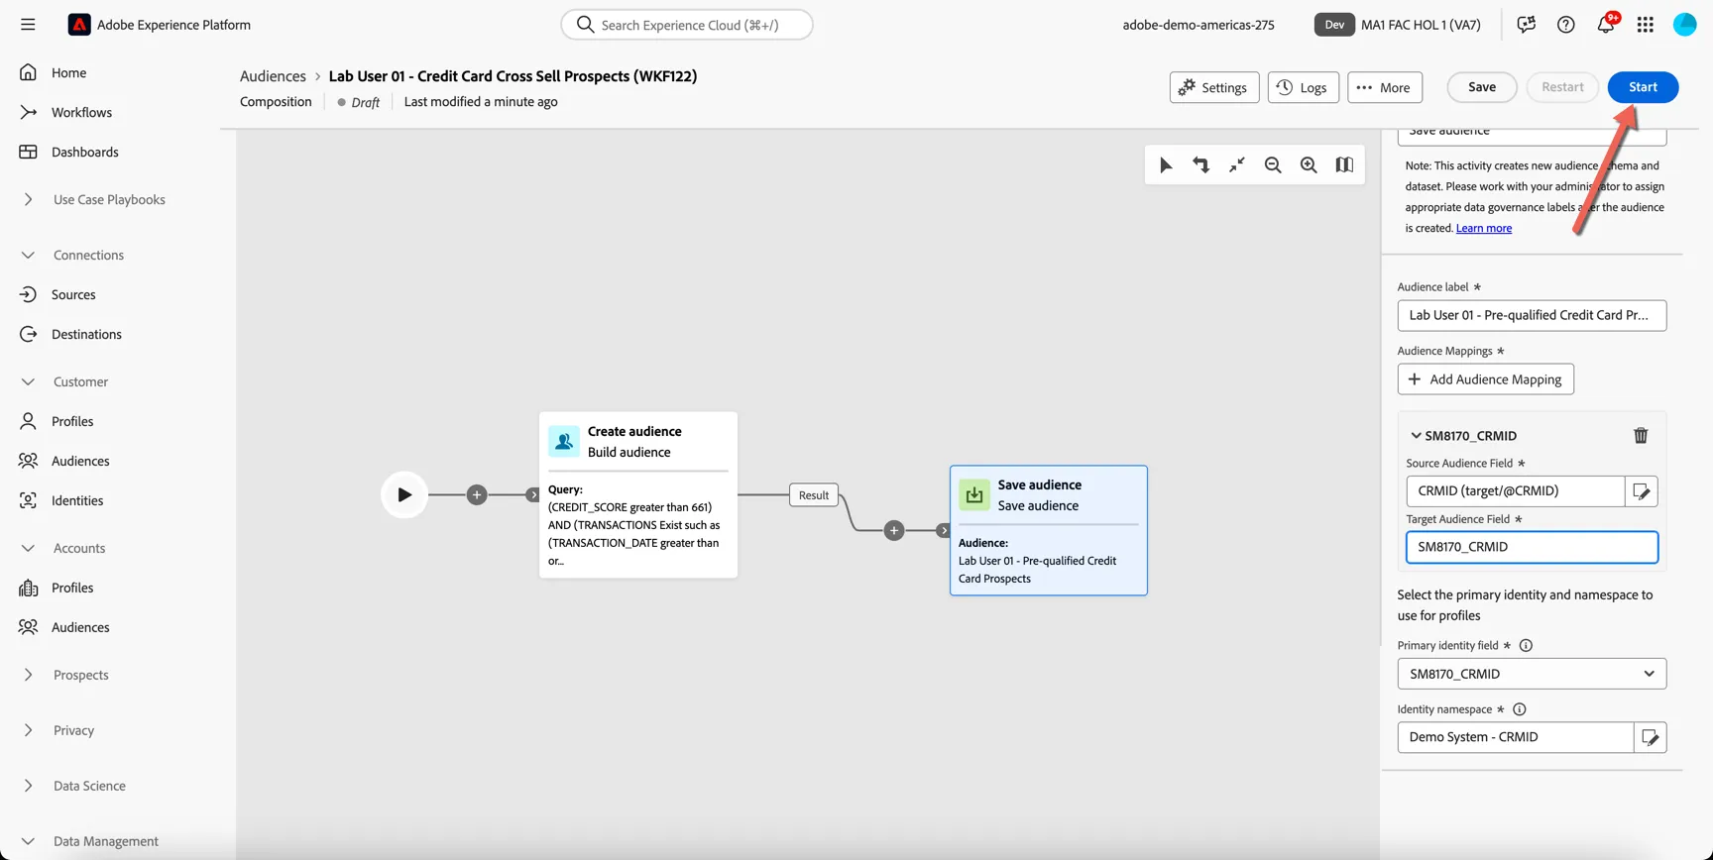The height and width of the screenshot is (860, 1713).
Task: Add activity after the Result transition
Action: point(894,530)
